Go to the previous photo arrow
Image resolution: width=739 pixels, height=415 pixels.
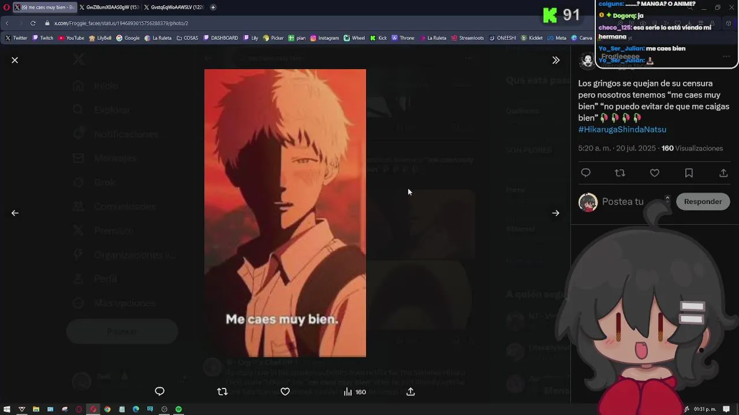tap(15, 213)
